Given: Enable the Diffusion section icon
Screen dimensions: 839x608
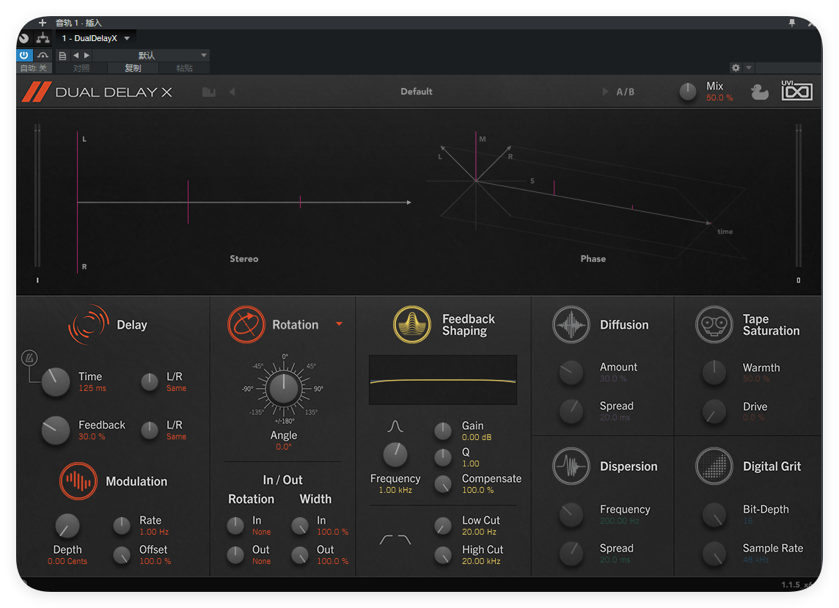Looking at the screenshot, I should pos(571,324).
